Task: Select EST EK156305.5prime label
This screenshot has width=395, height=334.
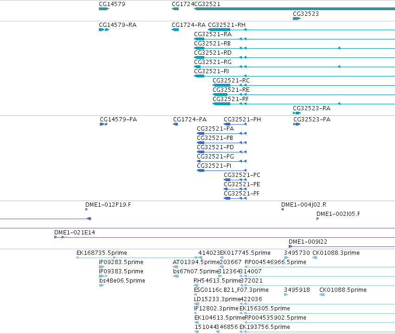Action: point(265,309)
